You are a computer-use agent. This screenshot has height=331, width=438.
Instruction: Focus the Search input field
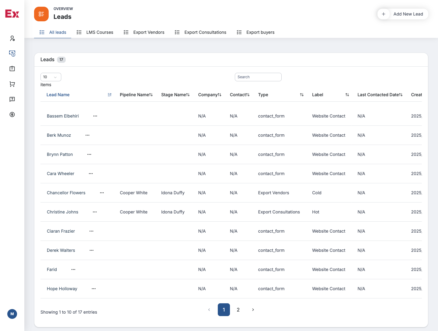(x=258, y=77)
